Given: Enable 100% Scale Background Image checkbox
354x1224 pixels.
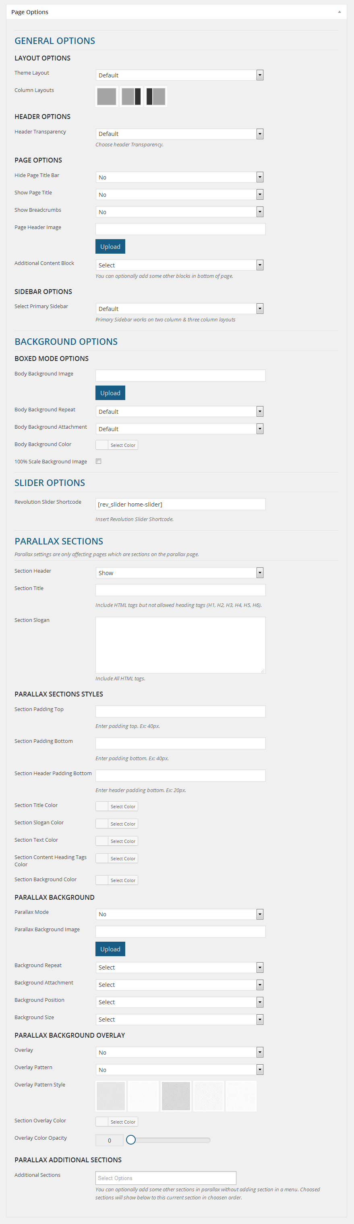Looking at the screenshot, I should pos(99,461).
